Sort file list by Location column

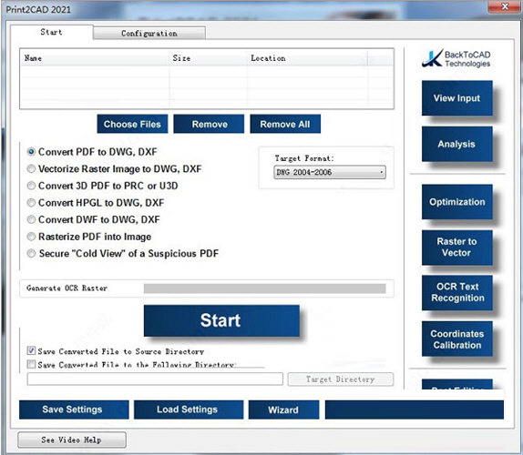[x=308, y=58]
